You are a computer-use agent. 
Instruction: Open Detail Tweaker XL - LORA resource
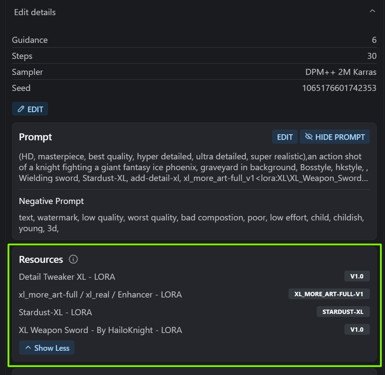67,277
